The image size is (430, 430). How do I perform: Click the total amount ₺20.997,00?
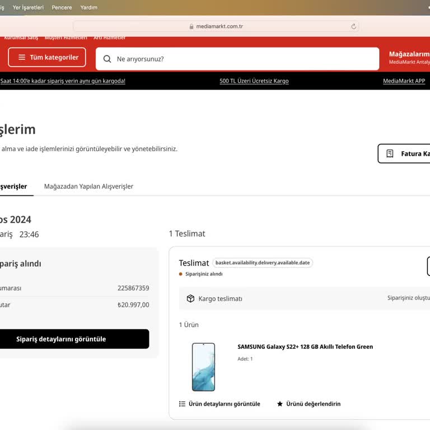point(133,305)
